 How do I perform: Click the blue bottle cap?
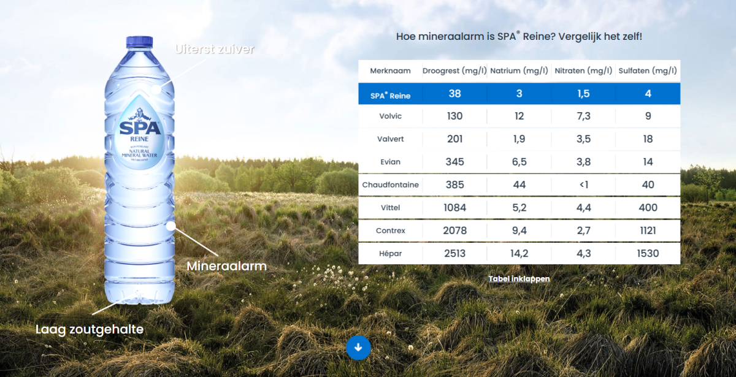coord(139,43)
